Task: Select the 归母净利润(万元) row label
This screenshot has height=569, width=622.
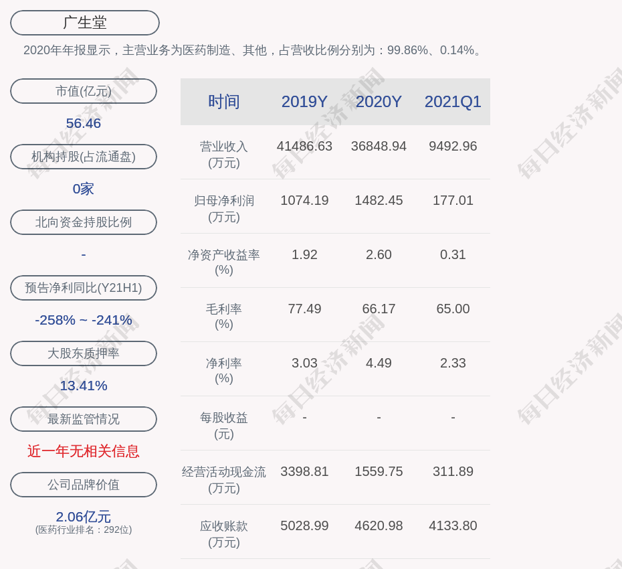Action: [224, 209]
